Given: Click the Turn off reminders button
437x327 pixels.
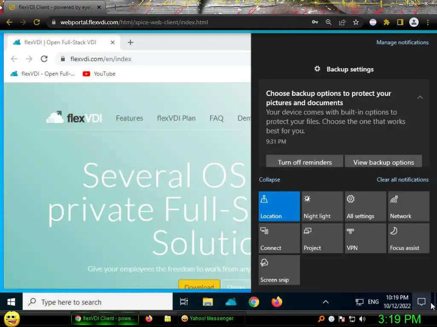Looking at the screenshot, I should tap(304, 161).
